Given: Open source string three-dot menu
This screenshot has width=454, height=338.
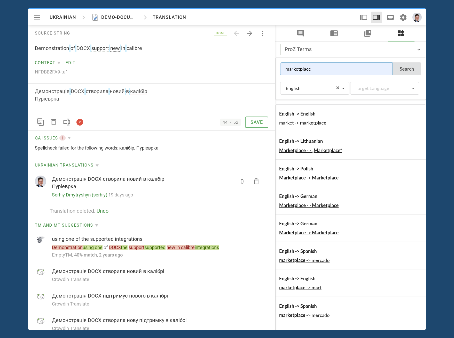Looking at the screenshot, I should point(262,33).
